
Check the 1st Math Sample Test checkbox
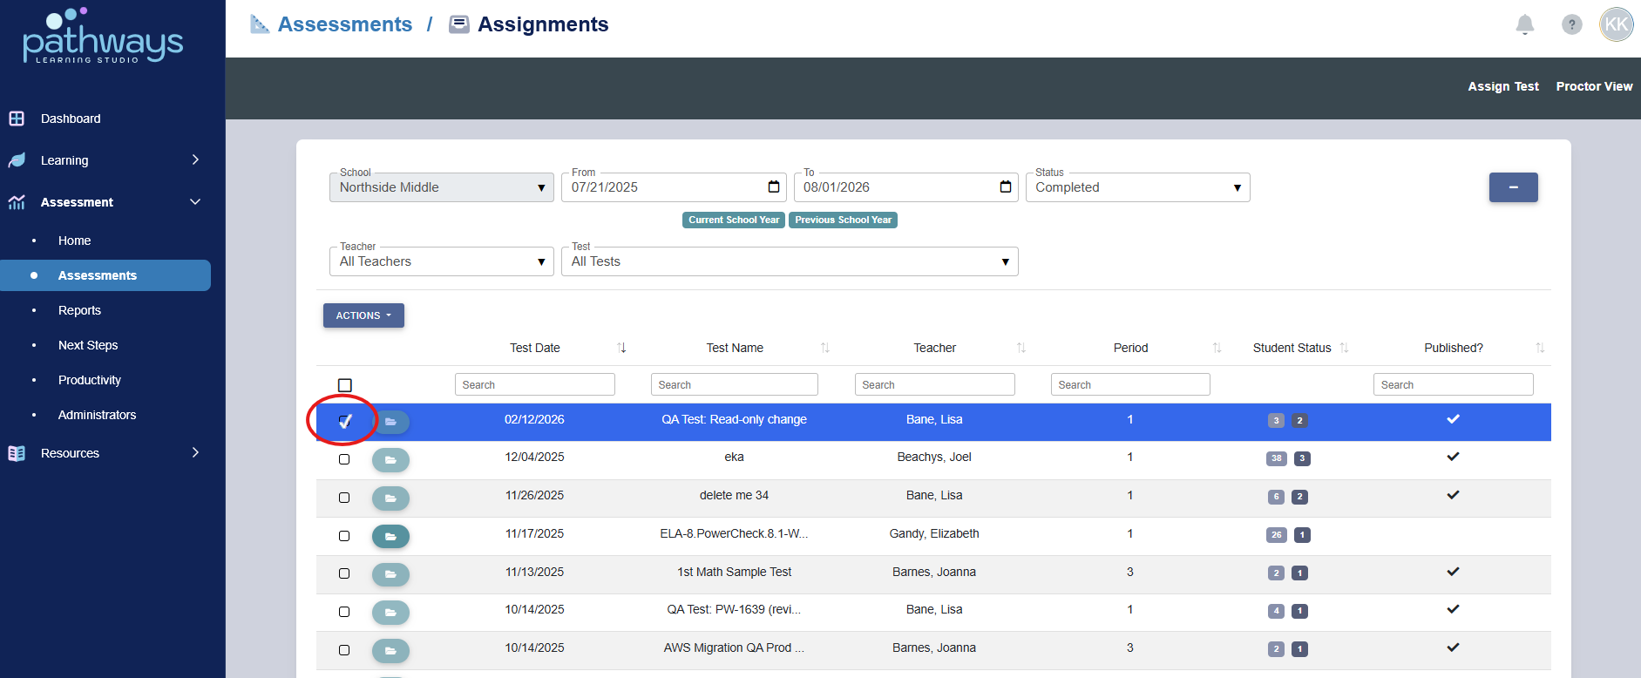344,573
